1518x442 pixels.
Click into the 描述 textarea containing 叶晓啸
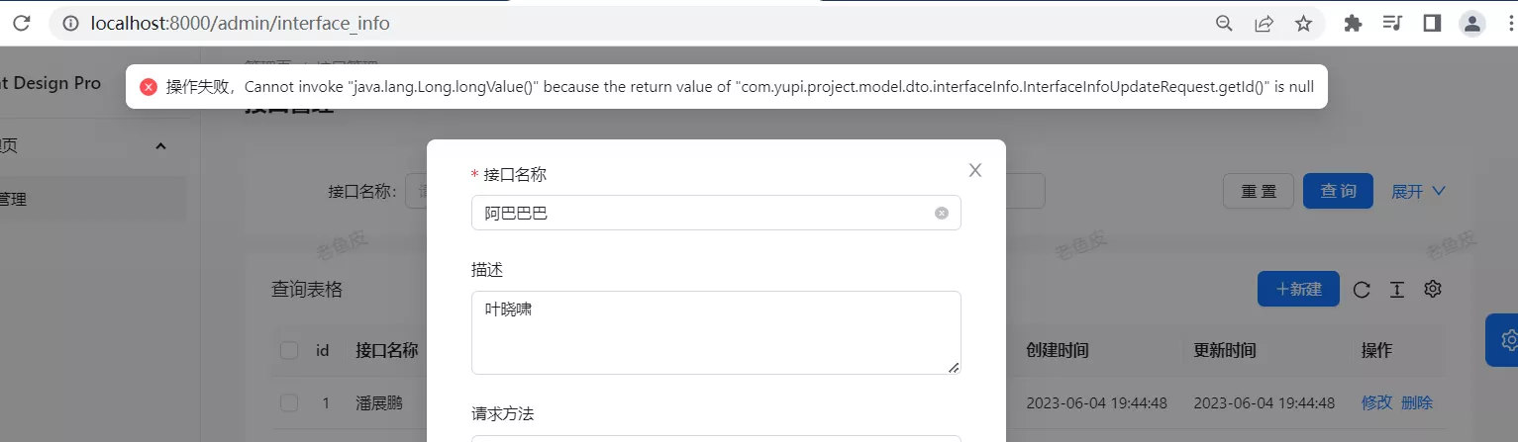coord(716,332)
